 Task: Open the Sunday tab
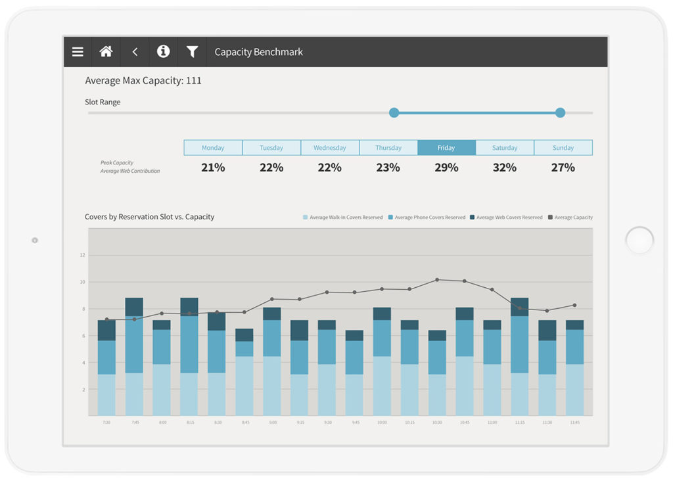pos(563,148)
